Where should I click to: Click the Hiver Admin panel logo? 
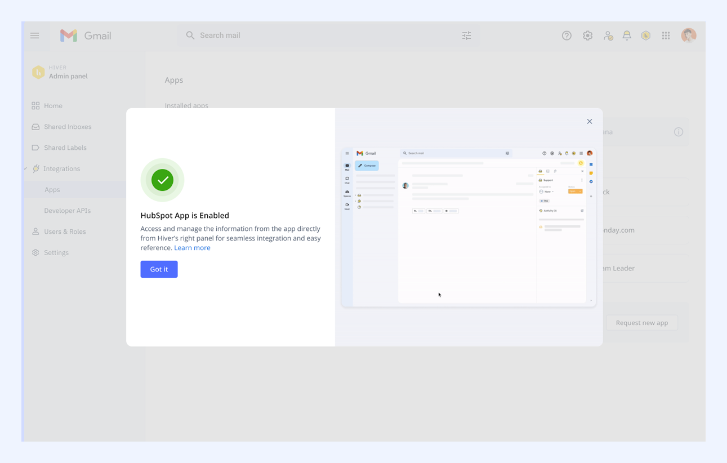[x=38, y=72]
